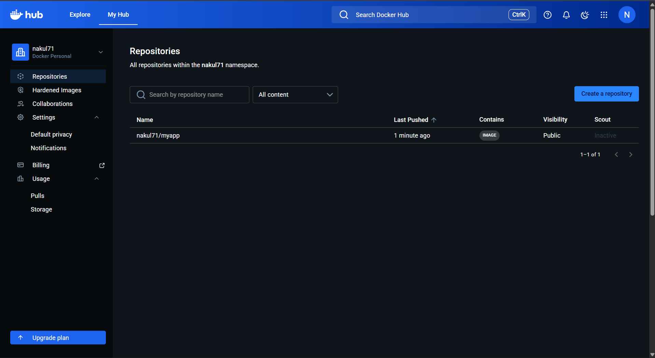This screenshot has width=655, height=358.
Task: Expand the nakul71 account switcher chevron
Action: point(101,52)
